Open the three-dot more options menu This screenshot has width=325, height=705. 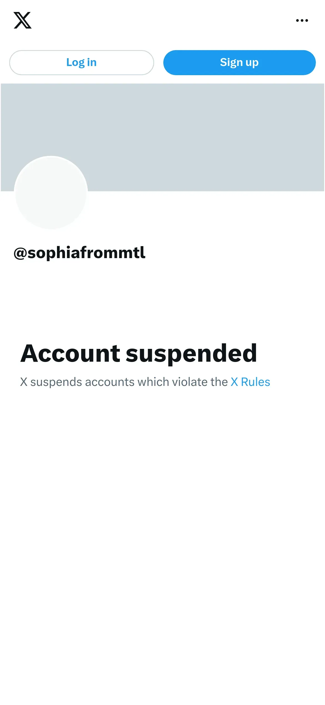302,20
